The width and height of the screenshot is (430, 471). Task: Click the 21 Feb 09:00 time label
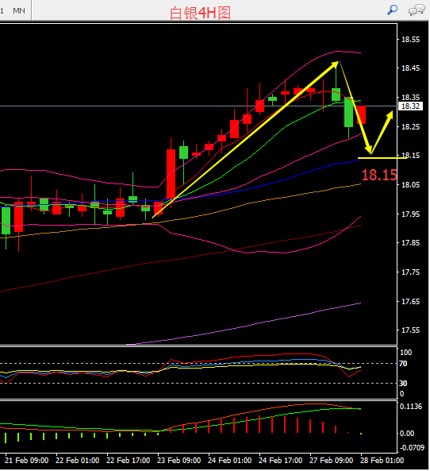coord(26,461)
